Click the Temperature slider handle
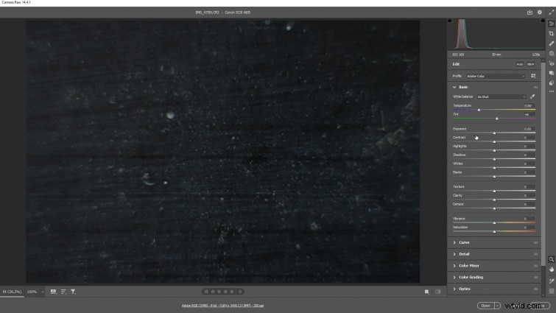The width and height of the screenshot is (556, 313). [x=479, y=110]
